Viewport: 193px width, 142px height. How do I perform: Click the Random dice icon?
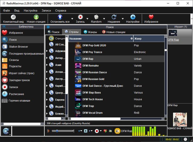[96, 17]
